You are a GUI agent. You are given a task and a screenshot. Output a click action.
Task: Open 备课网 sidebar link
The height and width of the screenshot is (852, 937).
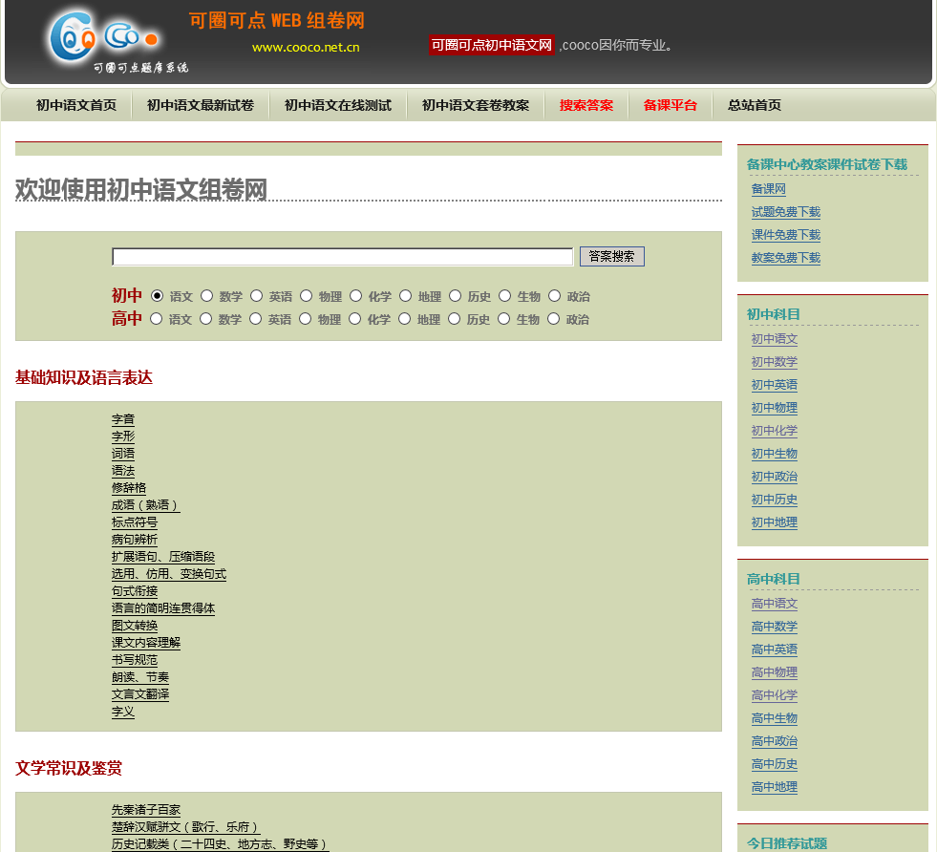click(x=769, y=189)
